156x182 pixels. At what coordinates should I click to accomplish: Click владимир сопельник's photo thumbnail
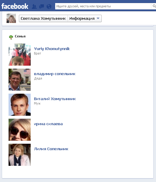point(20,80)
